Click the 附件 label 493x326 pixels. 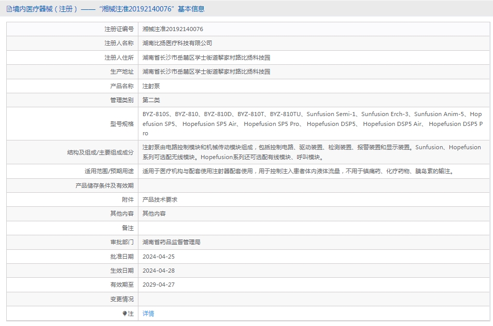tap(128, 200)
